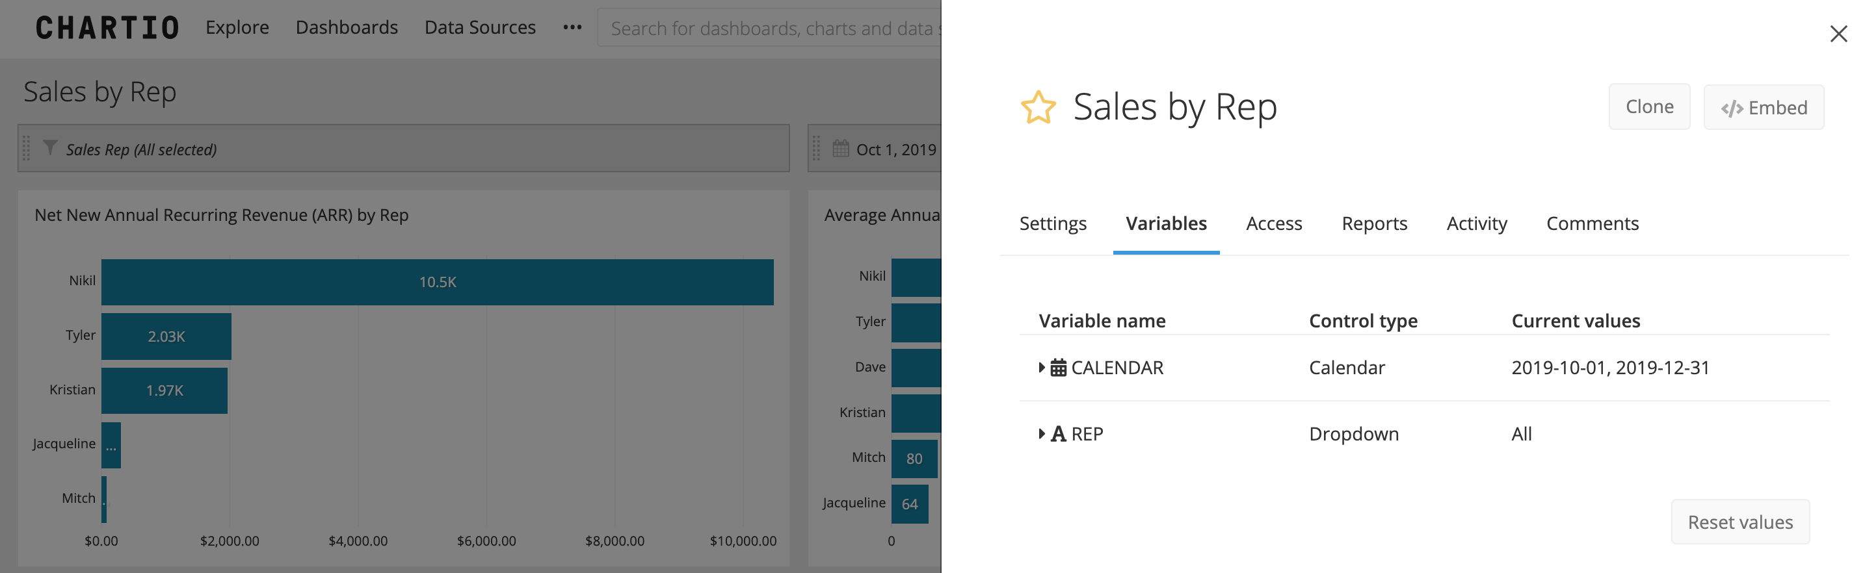Go to the Reports tab

(1374, 223)
